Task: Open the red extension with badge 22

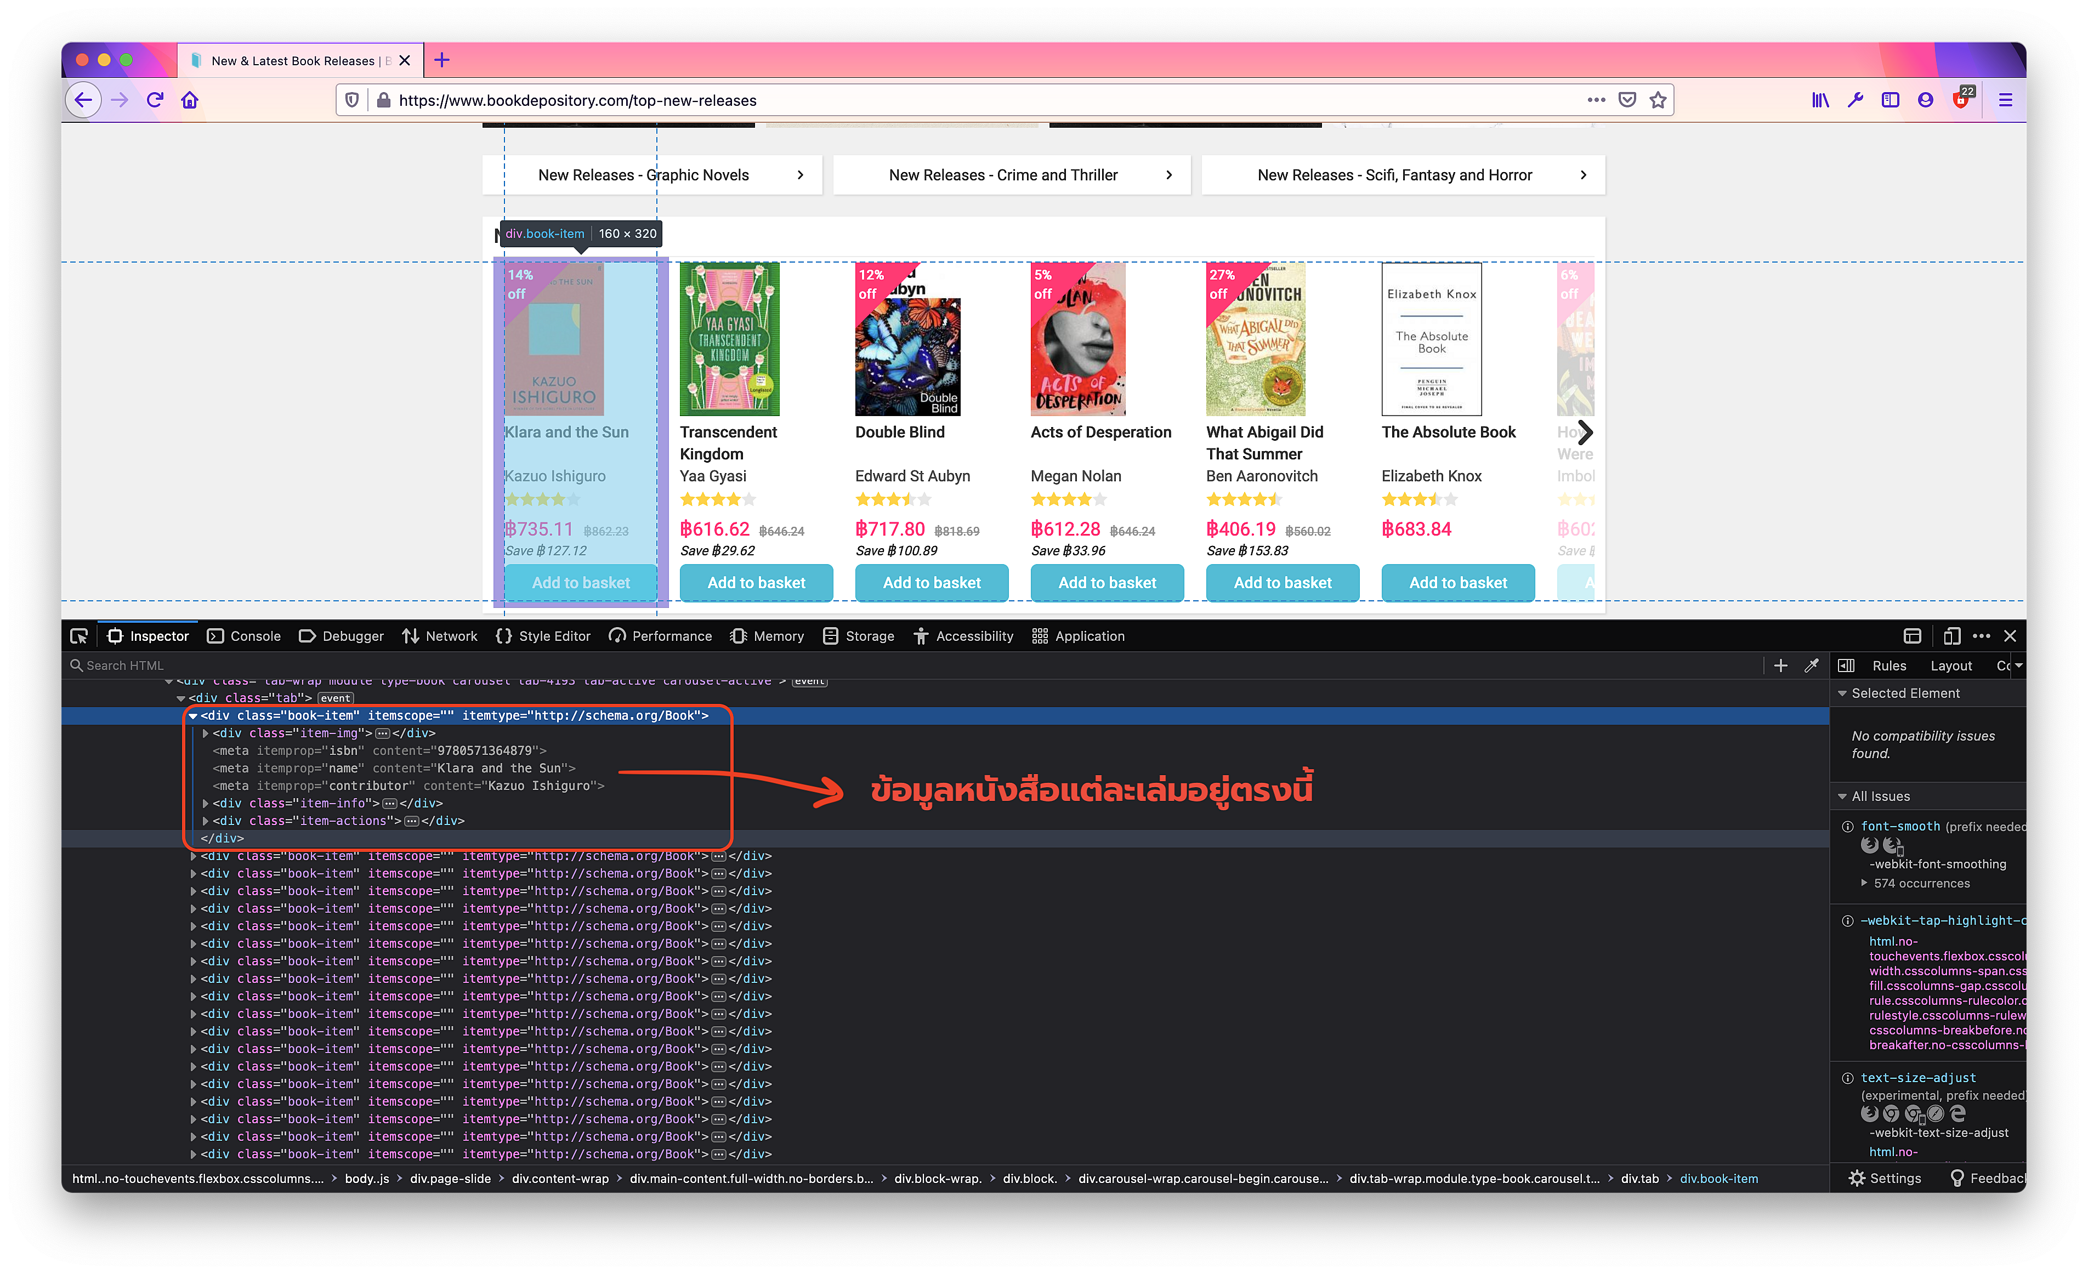Action: 1962,100
